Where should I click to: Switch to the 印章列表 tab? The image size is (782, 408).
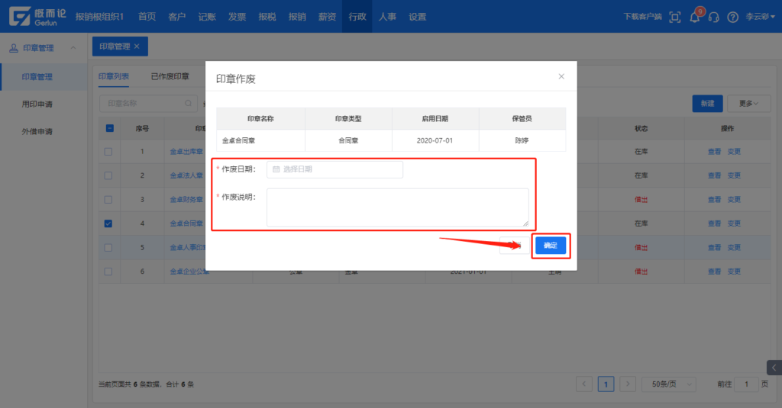point(114,76)
